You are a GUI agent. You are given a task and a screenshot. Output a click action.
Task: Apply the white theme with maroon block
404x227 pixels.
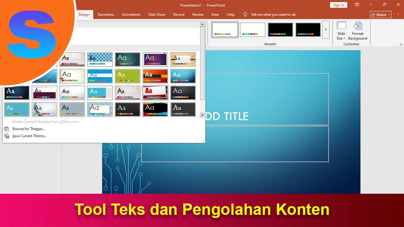tap(44, 93)
